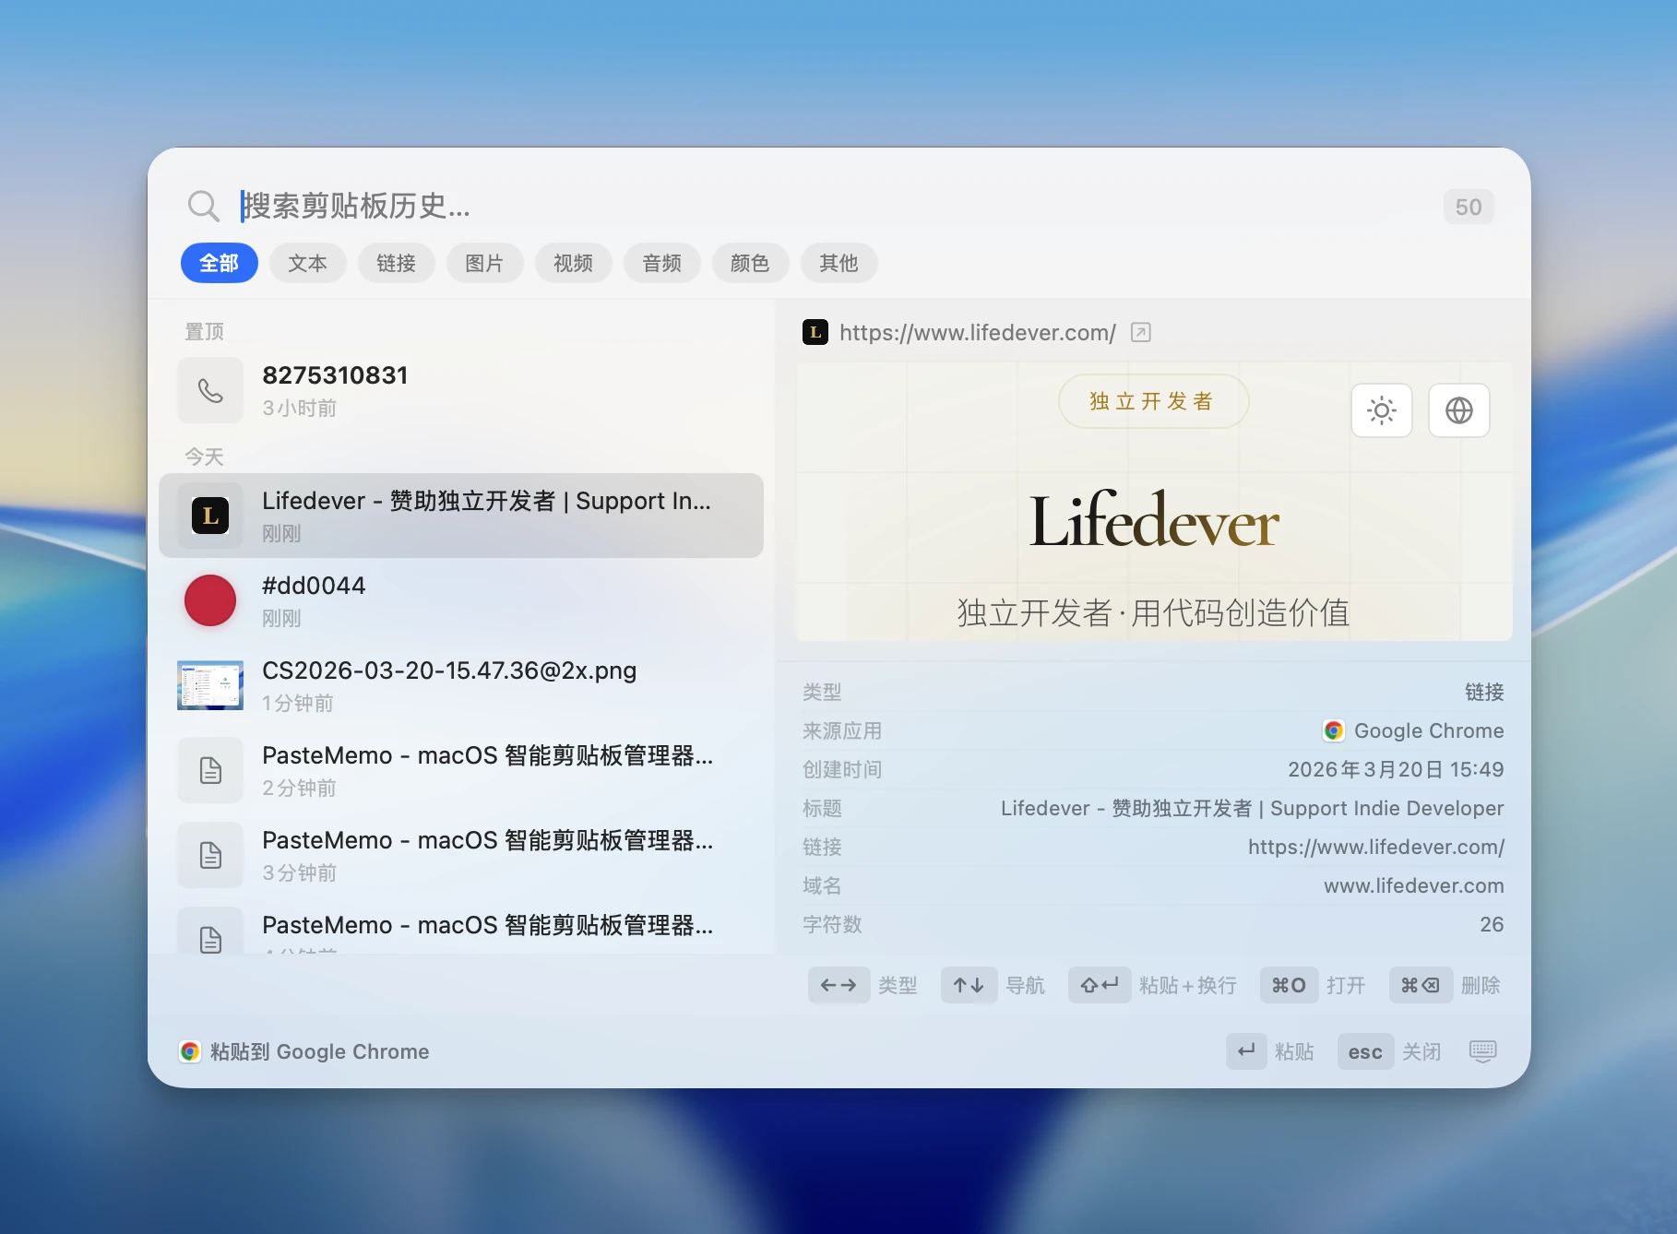Screen dimensions: 1677x1234
Task: Click the document icon of the 3分钟前 PasteMemo entry
Action: click(210, 855)
